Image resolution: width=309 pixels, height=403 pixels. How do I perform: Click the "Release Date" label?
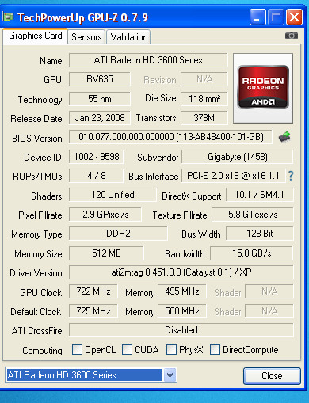click(x=36, y=119)
